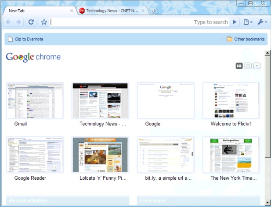
Task: Click the Recent activities section header
Action: [68, 200]
